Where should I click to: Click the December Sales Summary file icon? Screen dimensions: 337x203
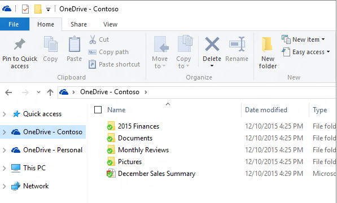coord(111,173)
